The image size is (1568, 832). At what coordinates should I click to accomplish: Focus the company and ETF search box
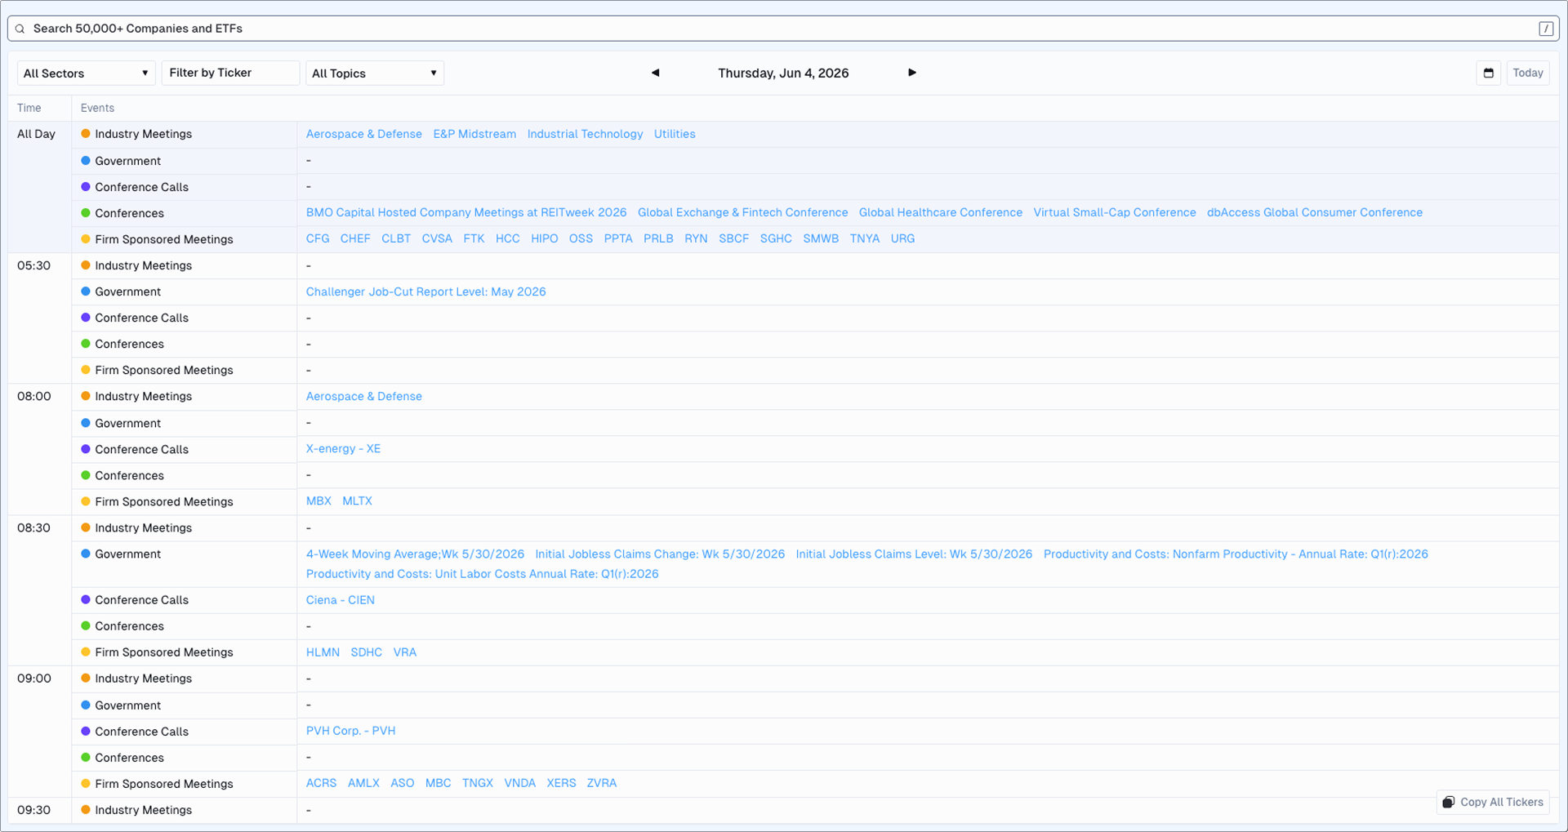(782, 29)
